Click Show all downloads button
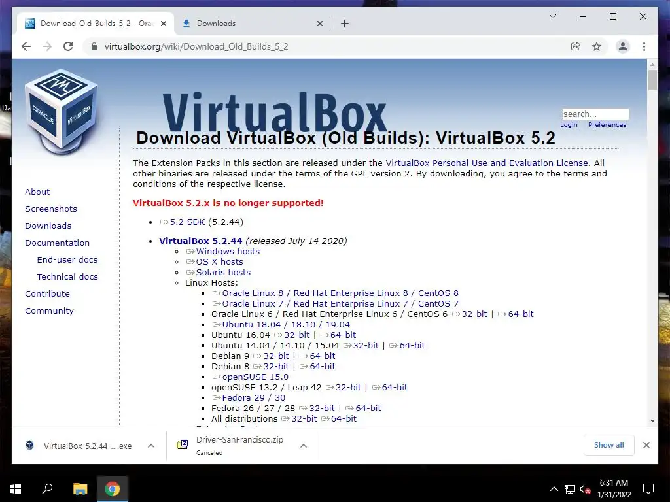This screenshot has height=502, width=670. (609, 445)
